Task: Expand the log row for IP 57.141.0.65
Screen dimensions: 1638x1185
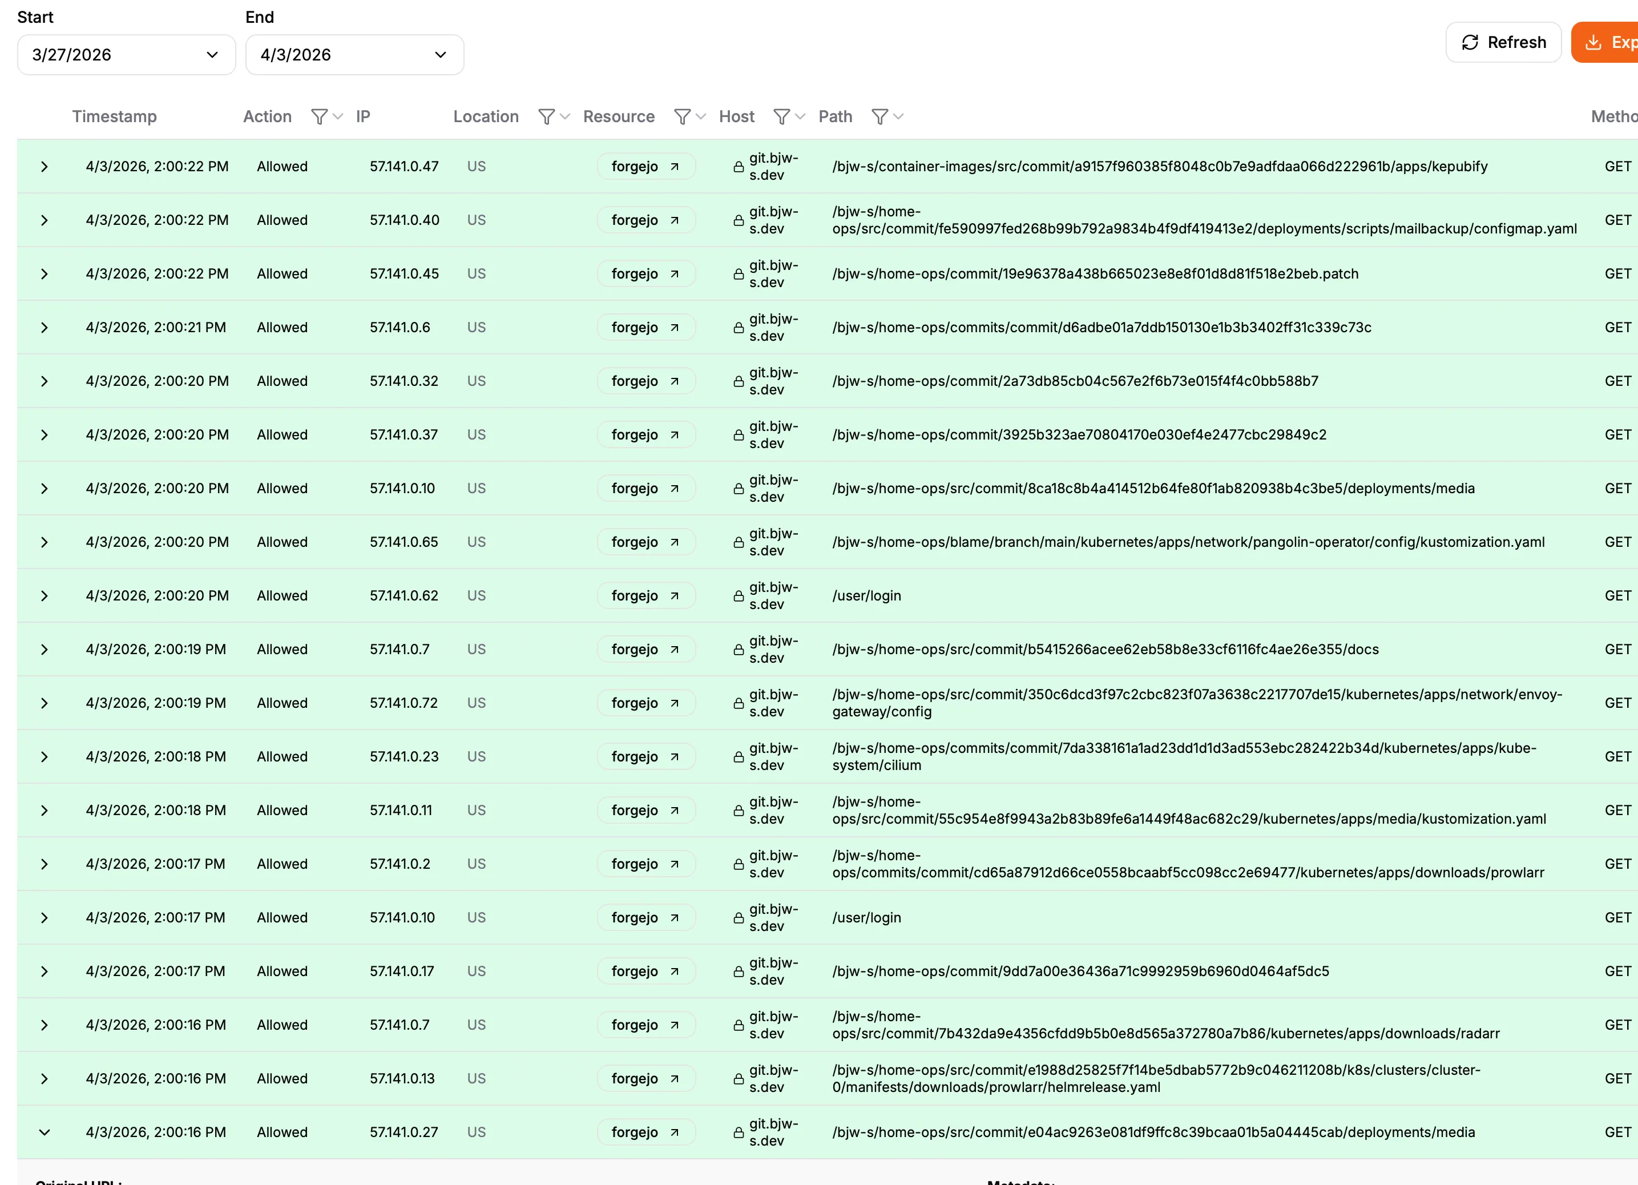Action: click(44, 542)
